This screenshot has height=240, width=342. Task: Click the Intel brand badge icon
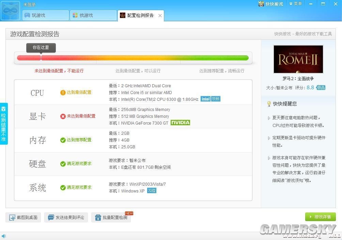point(205,99)
